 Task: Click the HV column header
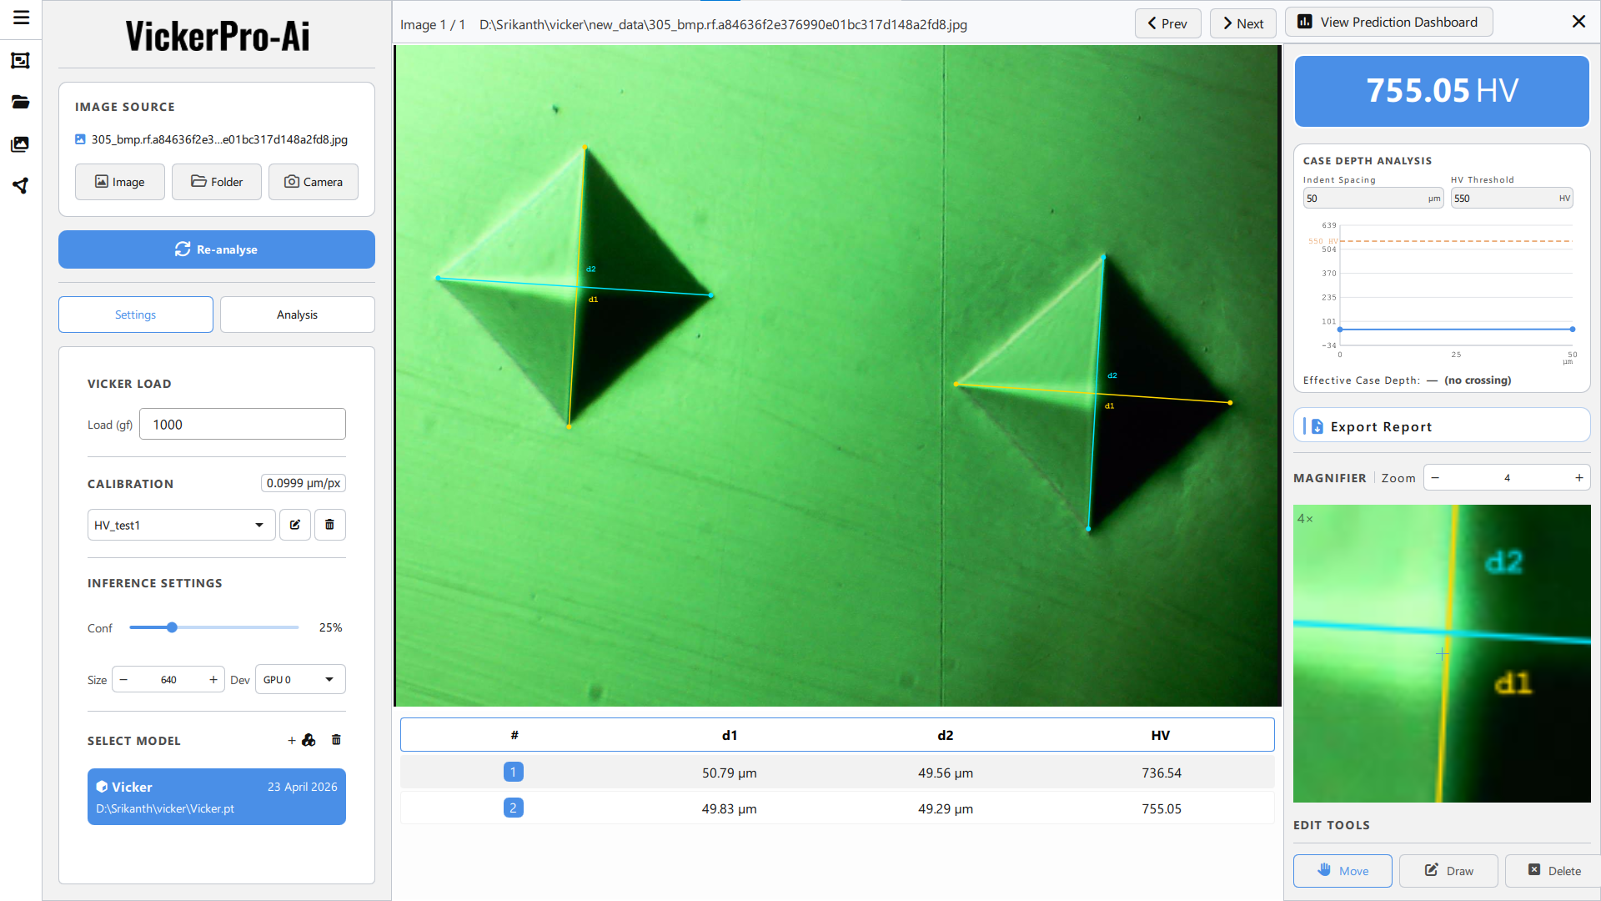pos(1161,735)
